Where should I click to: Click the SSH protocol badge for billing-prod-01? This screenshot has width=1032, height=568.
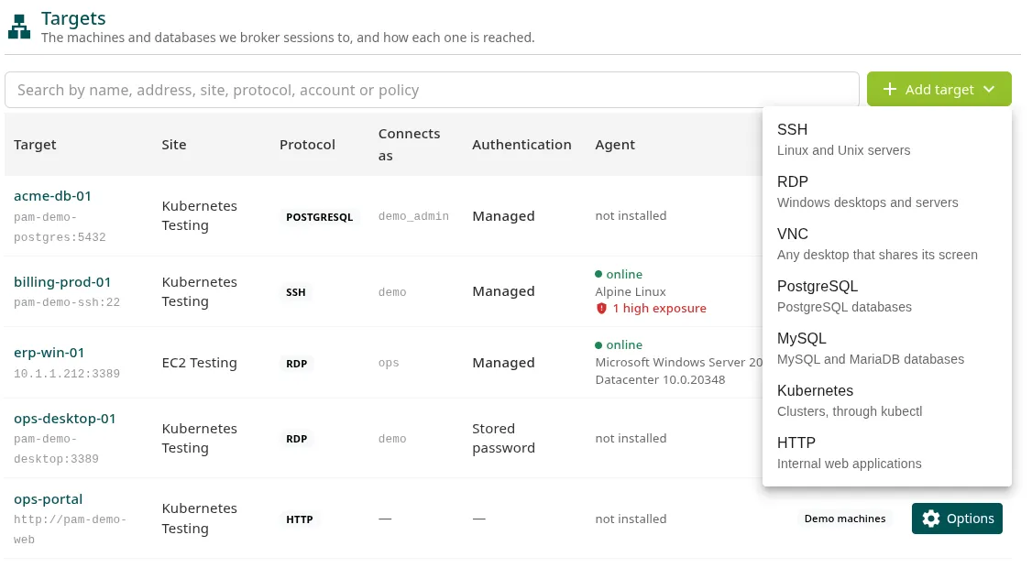[x=295, y=291]
